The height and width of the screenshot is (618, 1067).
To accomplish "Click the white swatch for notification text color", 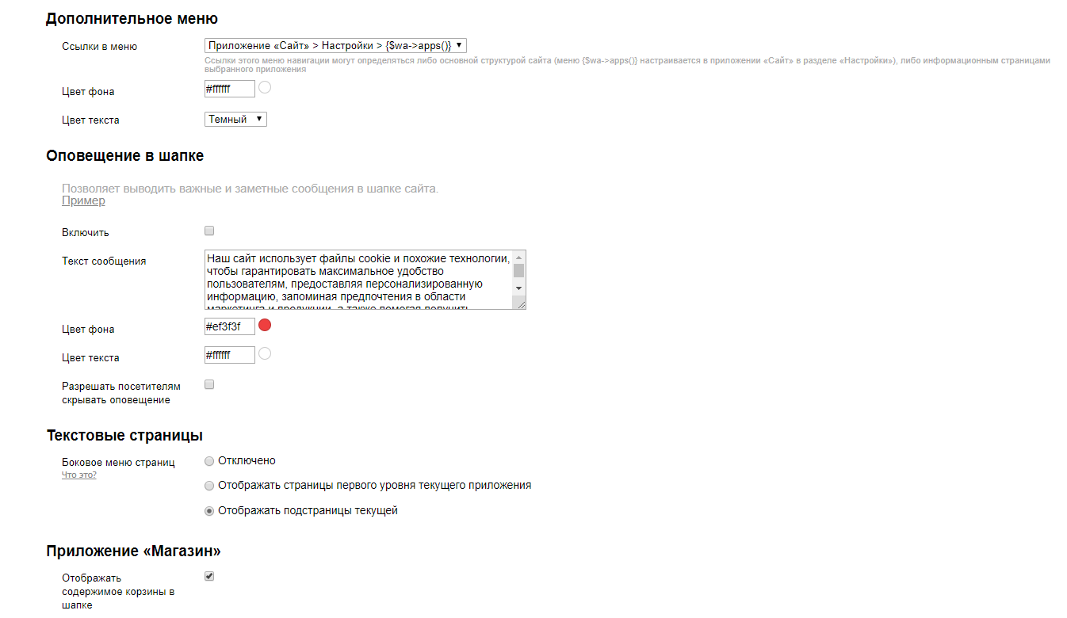I will [265, 353].
